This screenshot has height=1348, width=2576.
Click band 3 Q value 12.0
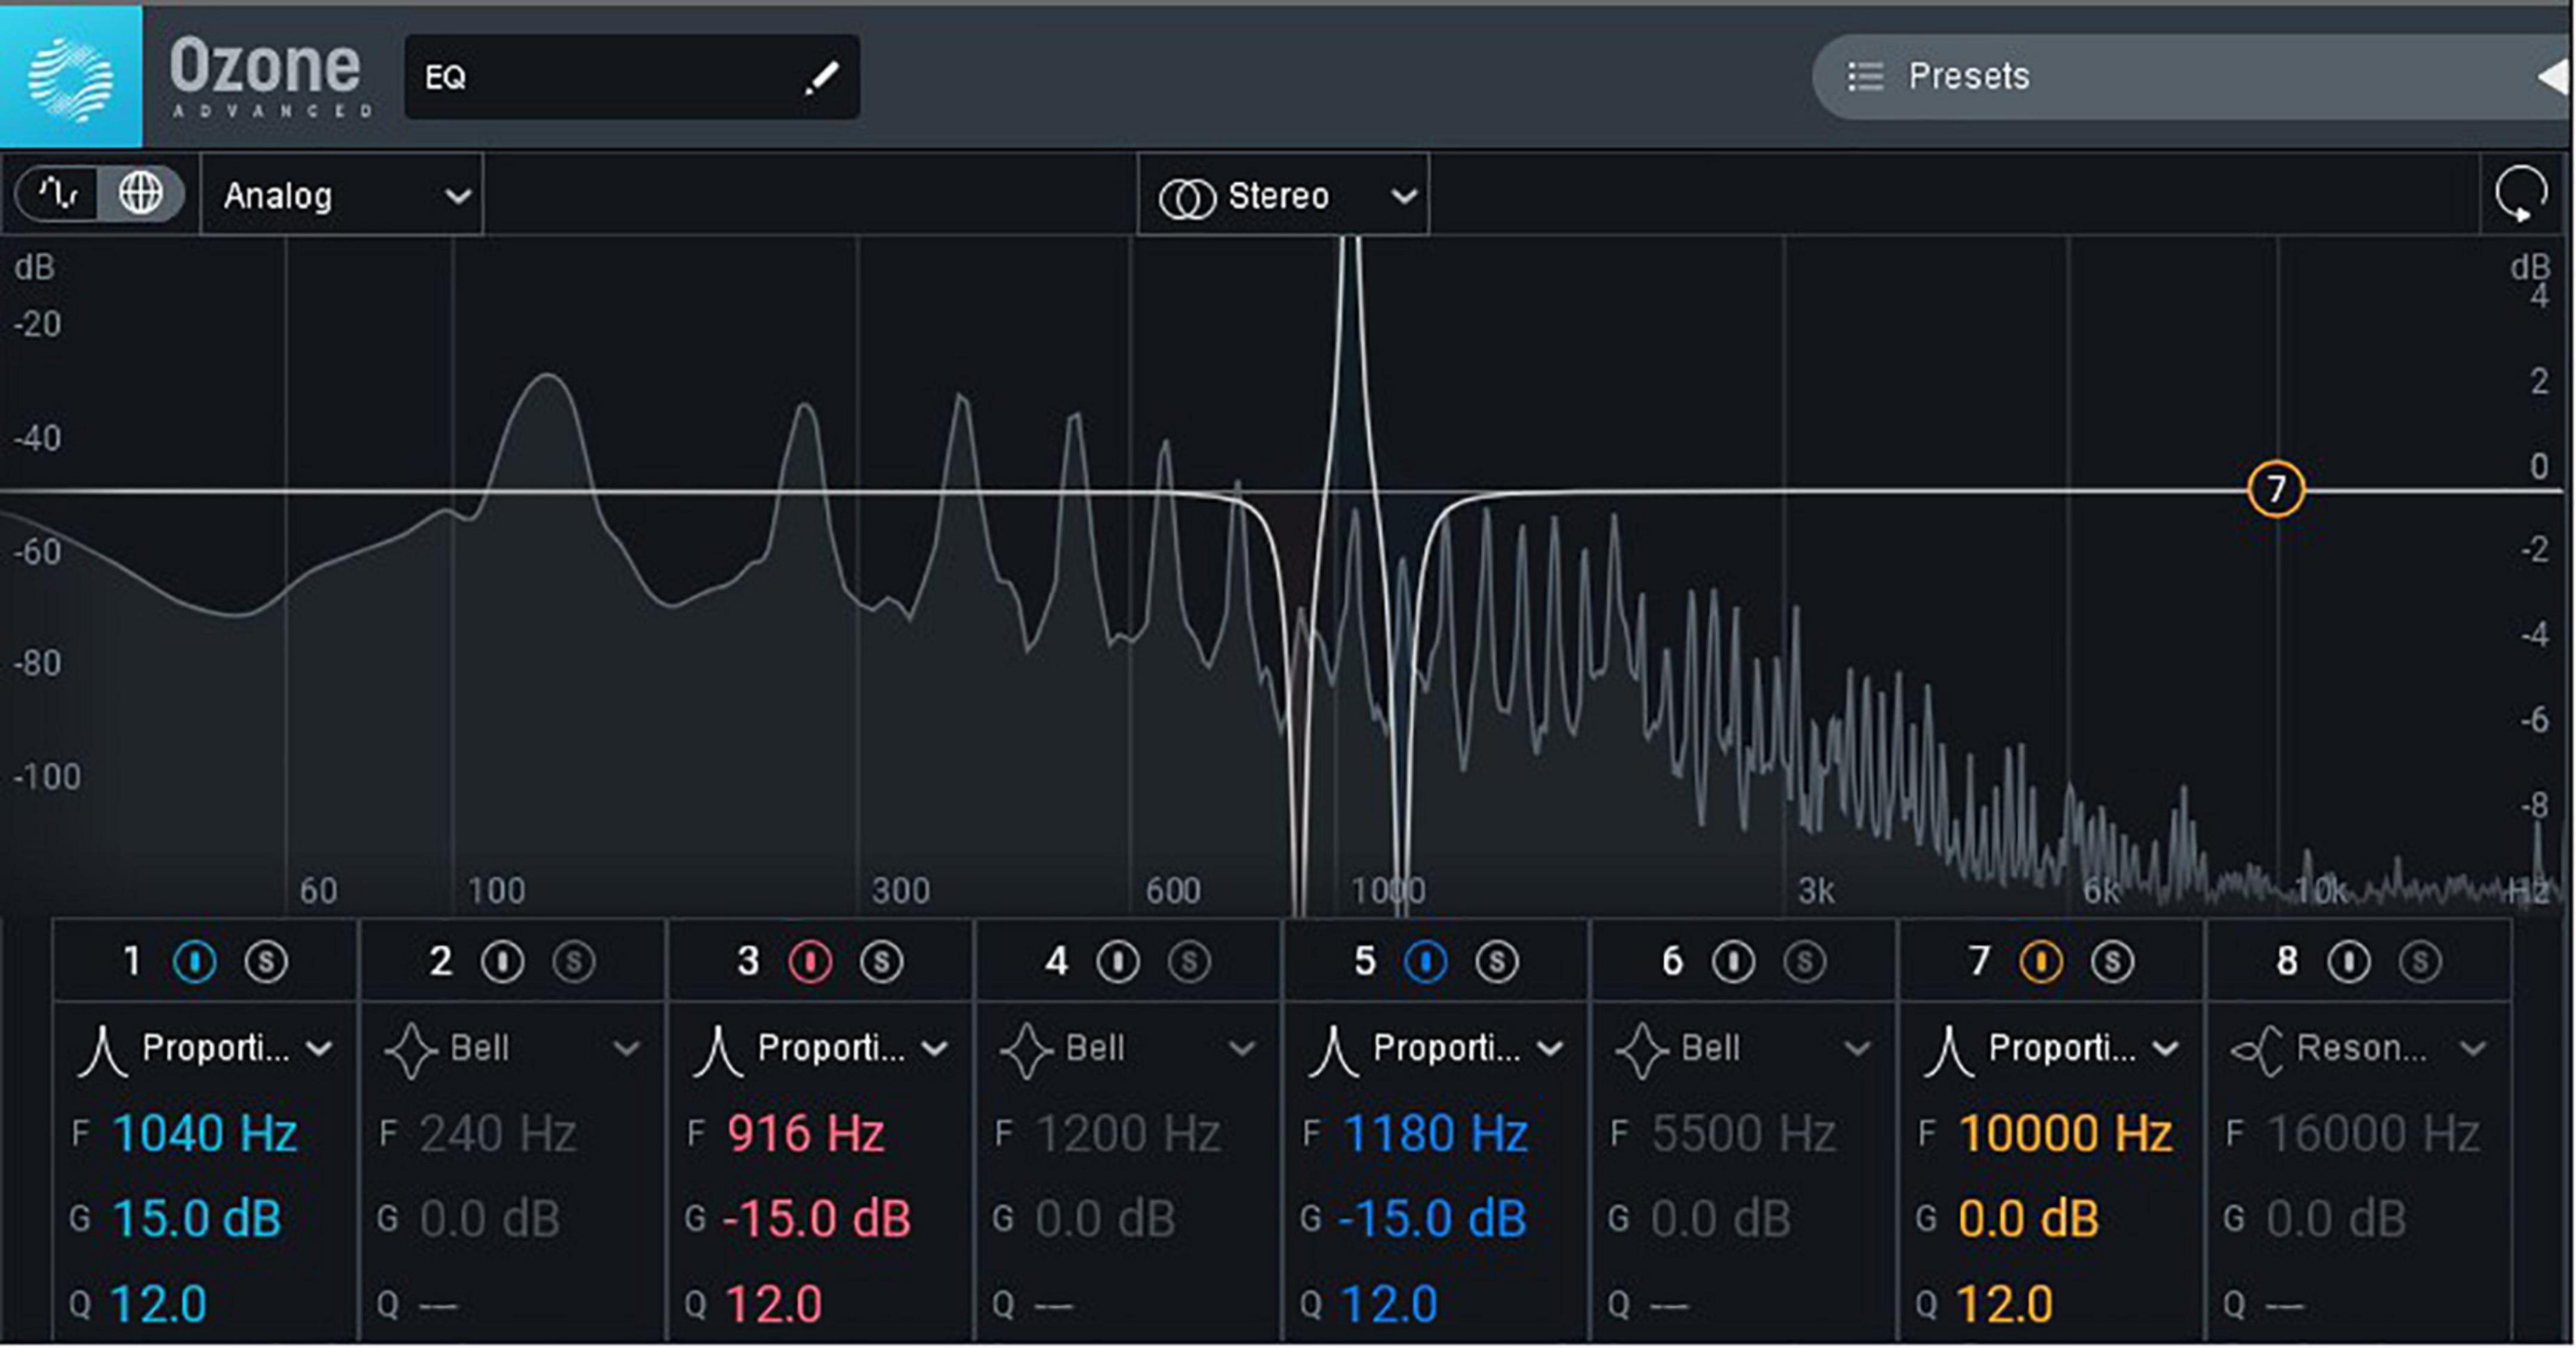coord(774,1305)
